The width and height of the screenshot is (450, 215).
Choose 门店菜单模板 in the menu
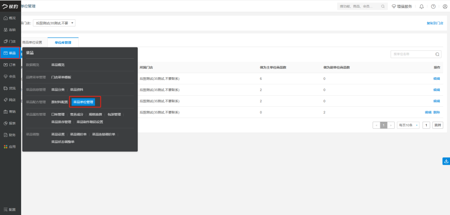pos(61,77)
